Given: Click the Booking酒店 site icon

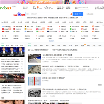Looking at the screenshot, I should (x=48, y=31).
